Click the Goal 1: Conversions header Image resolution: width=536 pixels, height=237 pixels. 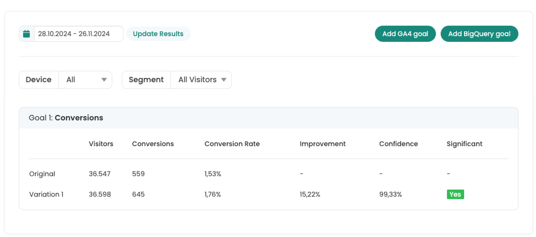66,118
